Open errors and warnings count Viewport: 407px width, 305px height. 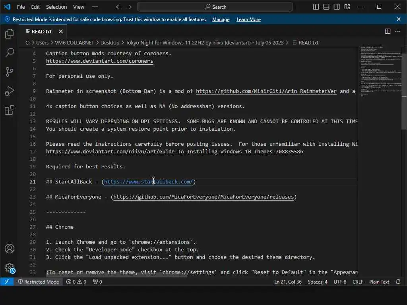76,282
